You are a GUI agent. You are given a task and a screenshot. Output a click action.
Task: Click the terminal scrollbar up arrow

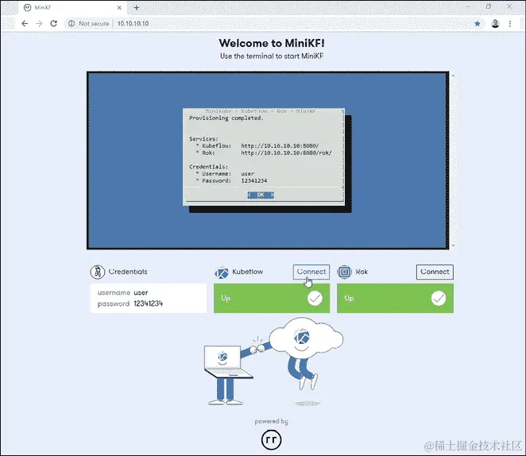[x=453, y=75]
